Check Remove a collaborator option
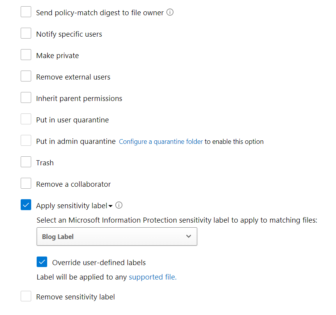This screenshot has height=315, width=336. (26, 184)
